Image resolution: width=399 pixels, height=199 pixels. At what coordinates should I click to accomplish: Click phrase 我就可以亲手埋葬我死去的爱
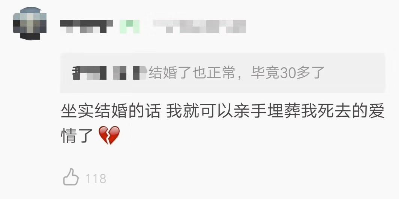[x=276, y=111]
